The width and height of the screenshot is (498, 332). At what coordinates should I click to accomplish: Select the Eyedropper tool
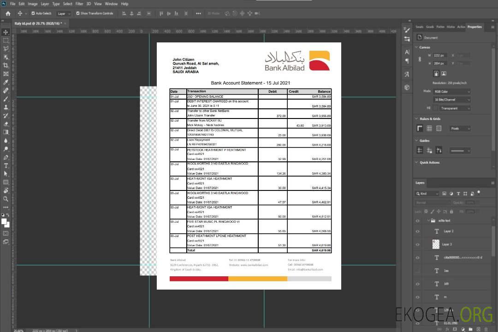click(6, 82)
